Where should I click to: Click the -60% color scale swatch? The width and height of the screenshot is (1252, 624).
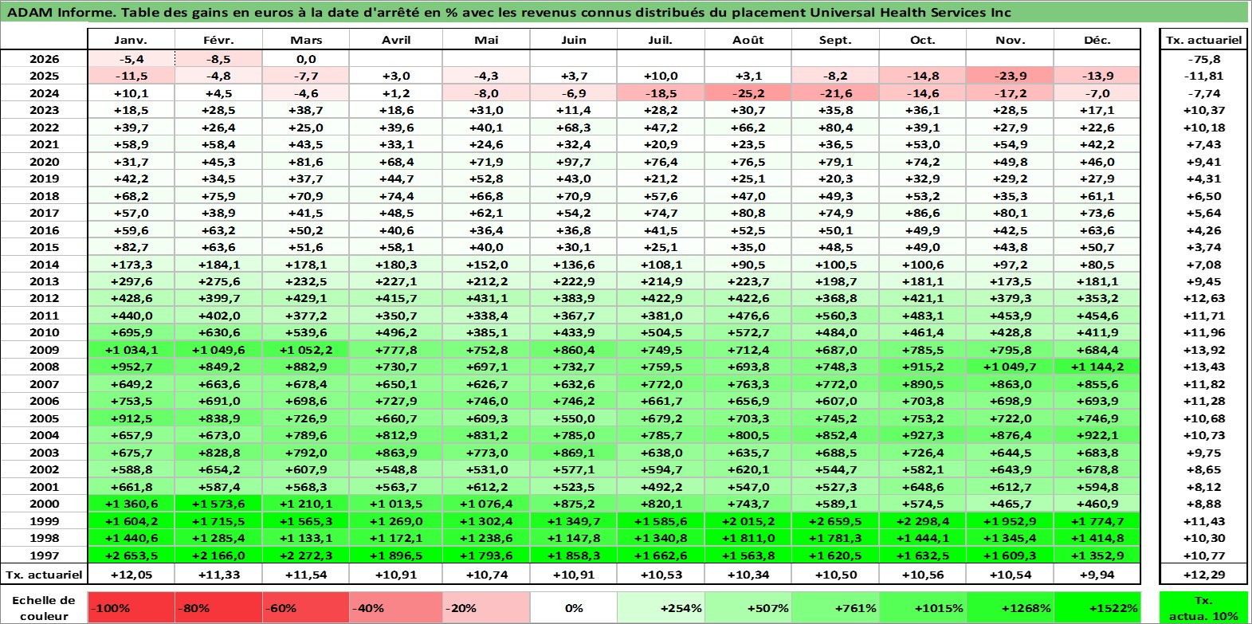(305, 607)
